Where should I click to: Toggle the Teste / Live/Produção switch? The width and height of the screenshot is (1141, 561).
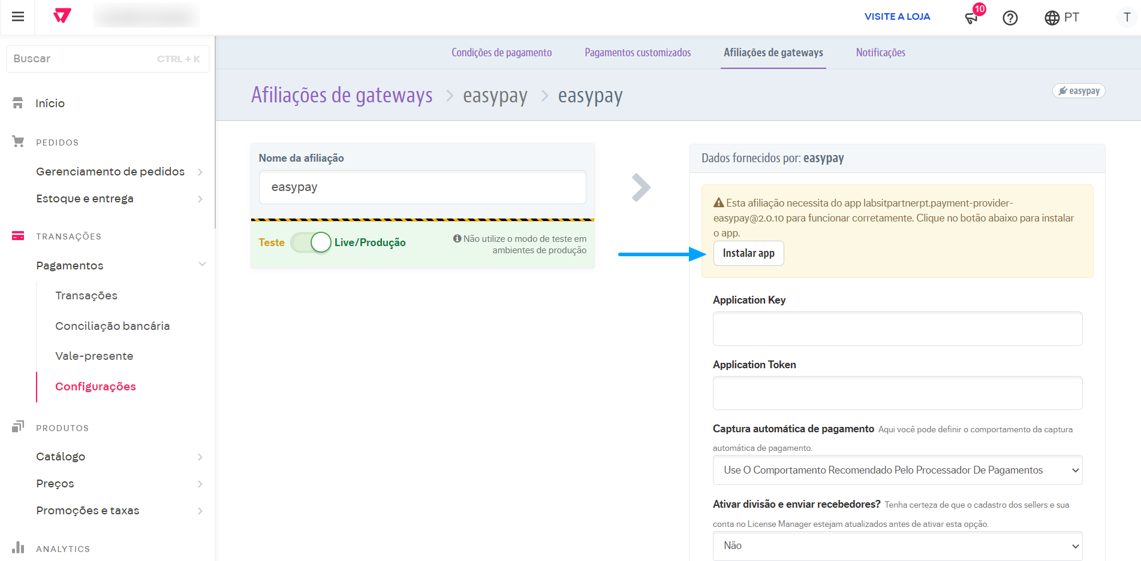[x=311, y=242]
